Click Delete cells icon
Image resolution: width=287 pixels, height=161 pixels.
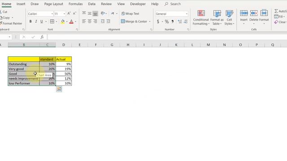254,13
